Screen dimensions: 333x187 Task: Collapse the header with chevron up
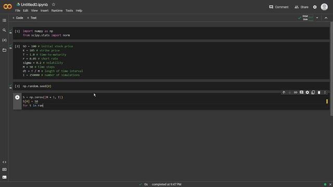tap(326, 18)
